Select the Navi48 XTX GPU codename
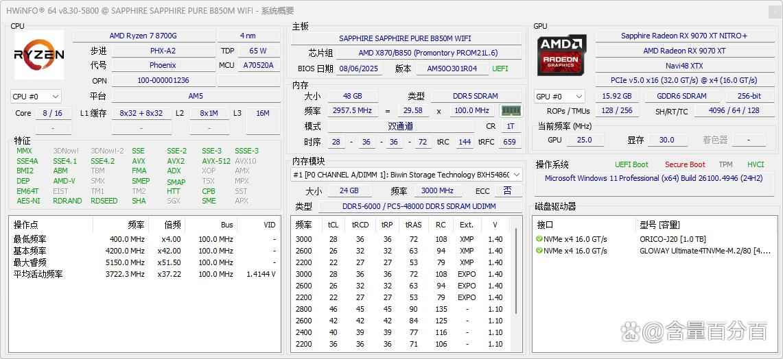The width and height of the screenshot is (783, 359). click(684, 65)
